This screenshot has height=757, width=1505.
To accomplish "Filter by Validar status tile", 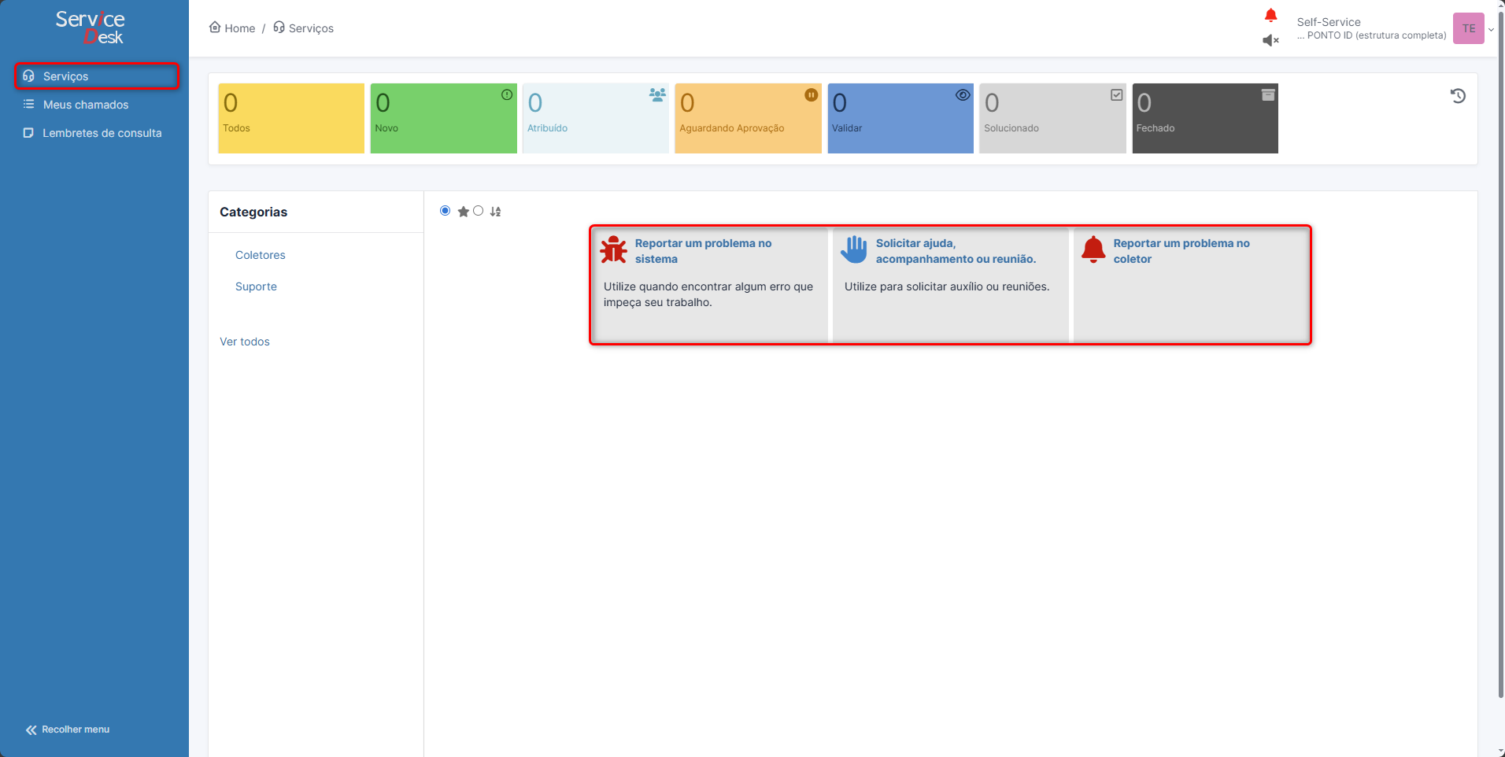I will (x=900, y=118).
